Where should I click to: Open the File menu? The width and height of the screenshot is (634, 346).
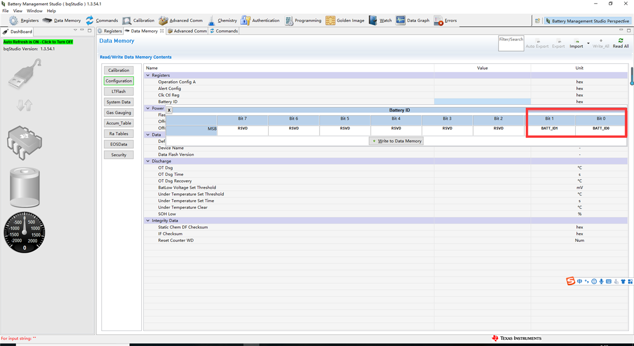click(6, 11)
